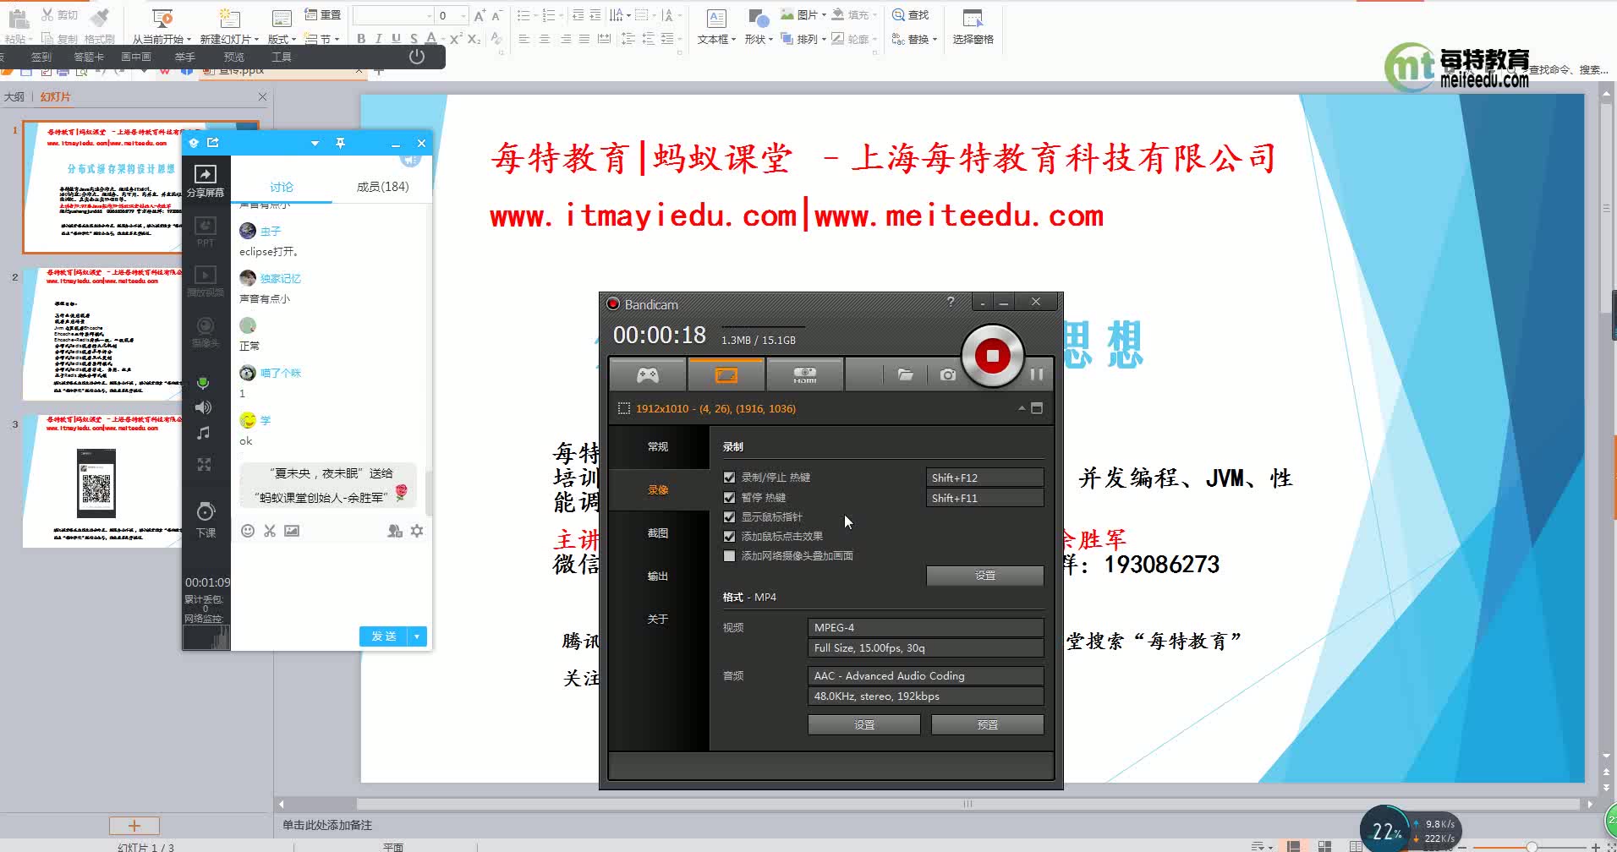
Task: Click the Shift+F12 hotkey field
Action: [984, 478]
